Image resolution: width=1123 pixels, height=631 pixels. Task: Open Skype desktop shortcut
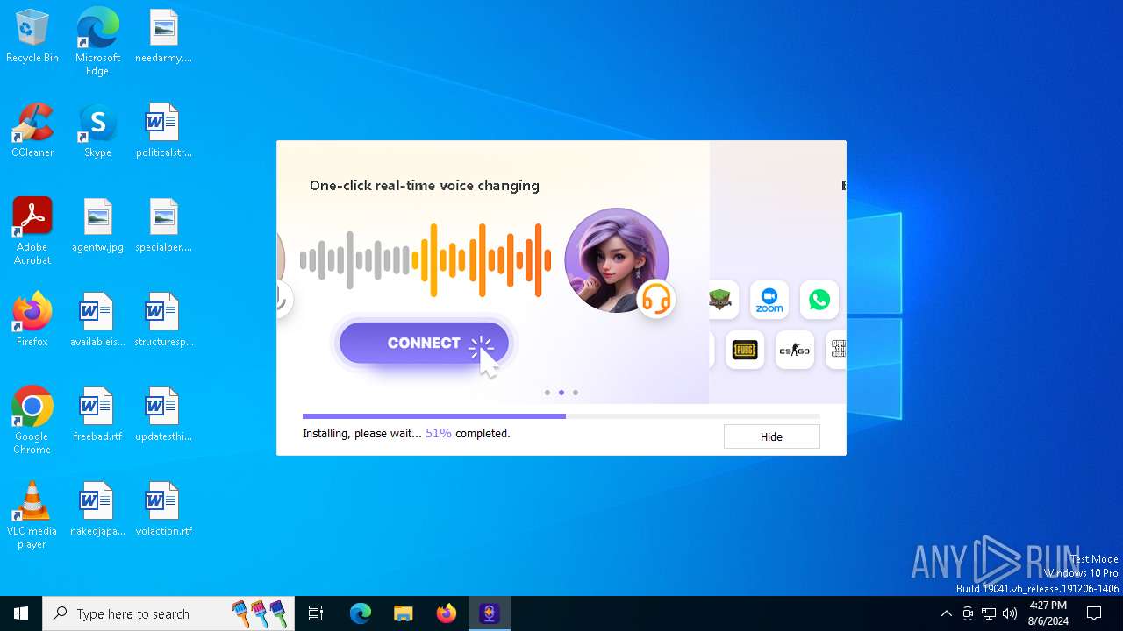(97, 131)
